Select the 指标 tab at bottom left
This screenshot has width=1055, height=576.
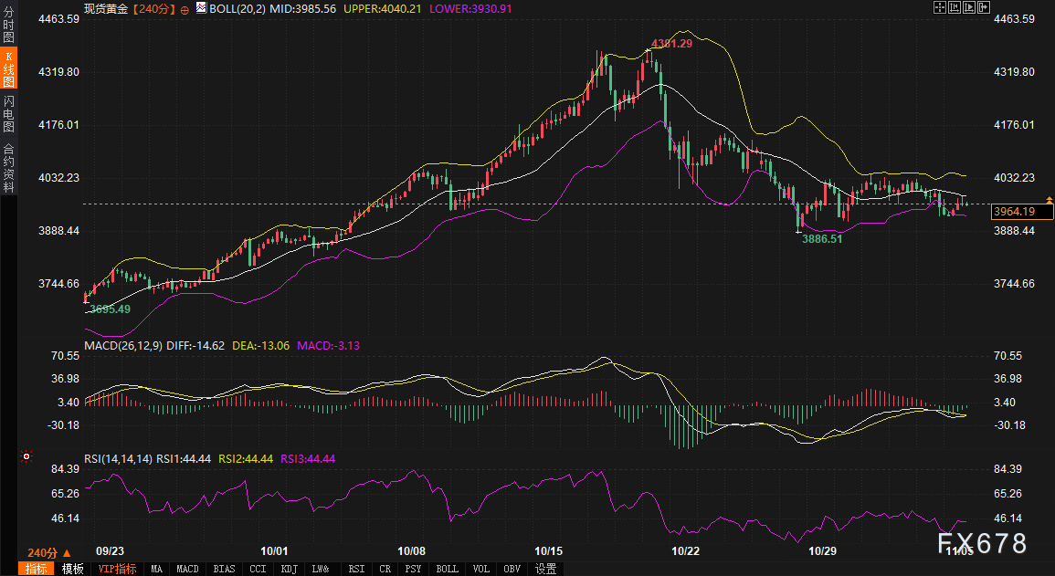pyautogui.click(x=37, y=569)
